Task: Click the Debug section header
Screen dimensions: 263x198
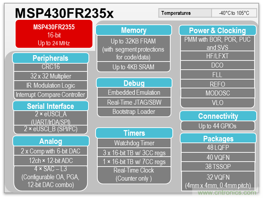Action: tap(134, 83)
